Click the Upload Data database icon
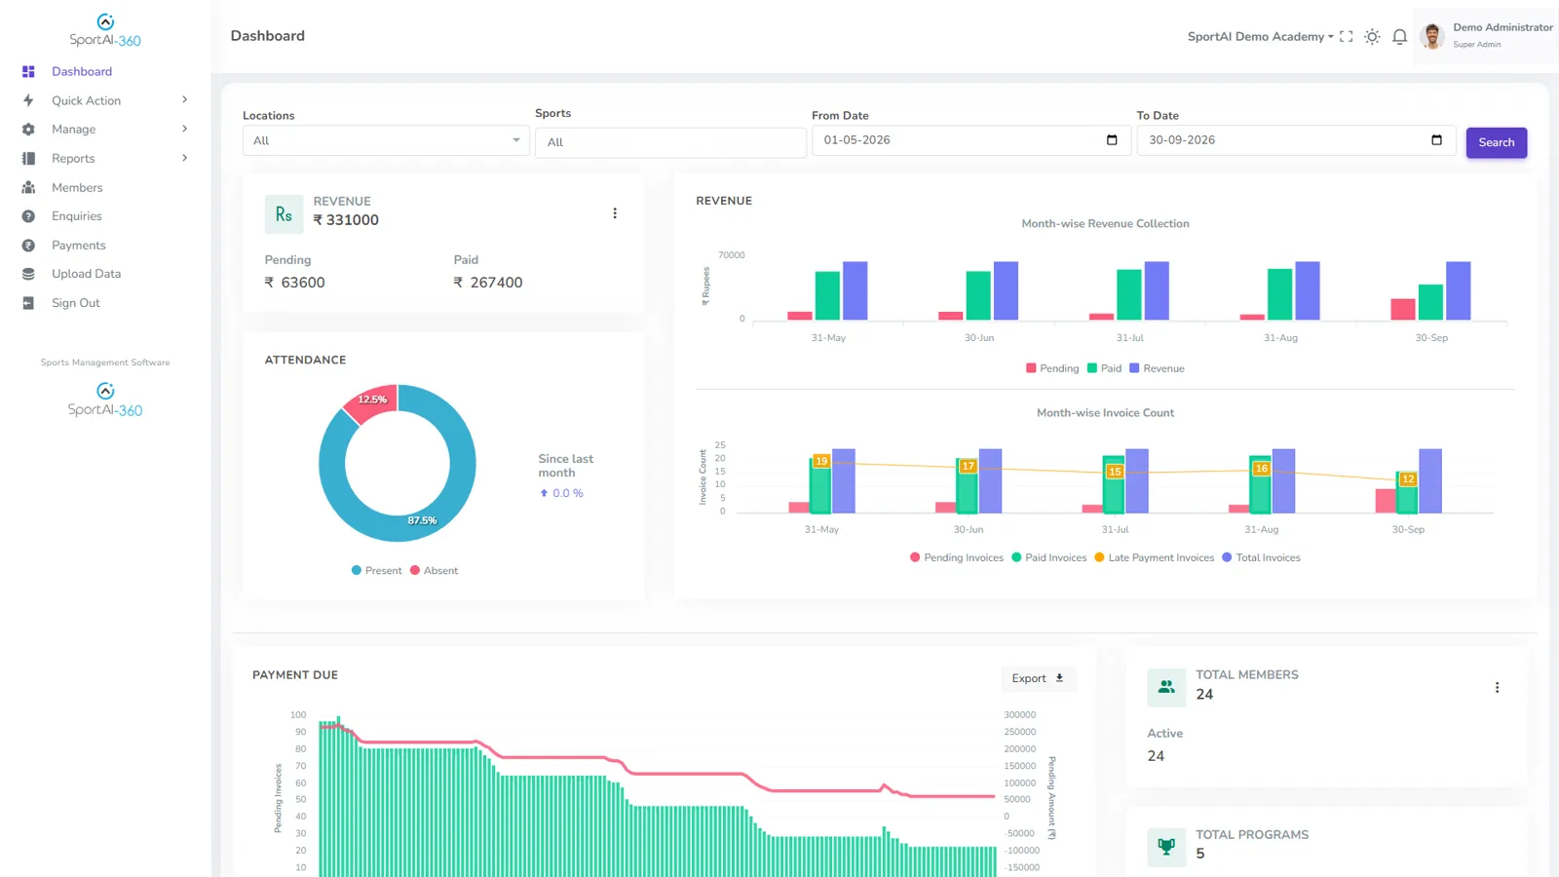This screenshot has height=877, width=1559. point(28,274)
